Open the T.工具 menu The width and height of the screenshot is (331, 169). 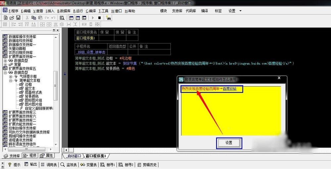tap(103, 11)
